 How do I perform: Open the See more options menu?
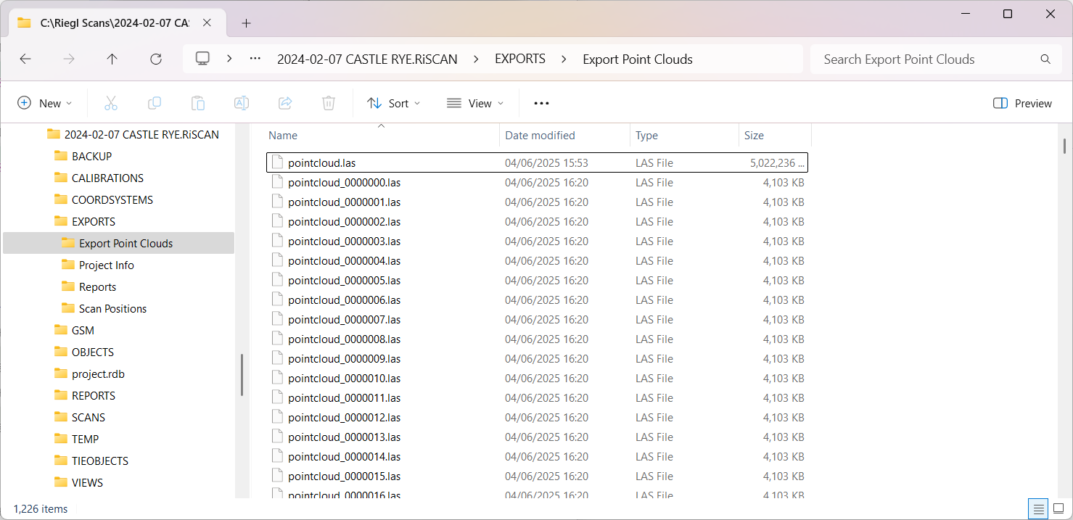point(541,103)
